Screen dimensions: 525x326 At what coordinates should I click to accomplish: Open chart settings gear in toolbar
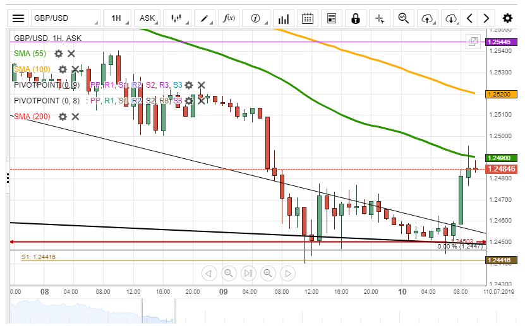click(x=507, y=18)
